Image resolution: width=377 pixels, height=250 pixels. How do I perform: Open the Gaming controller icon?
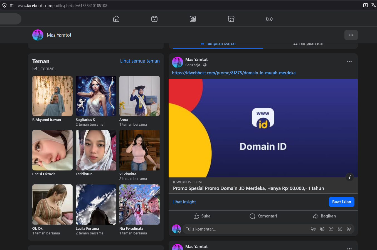[x=269, y=19]
